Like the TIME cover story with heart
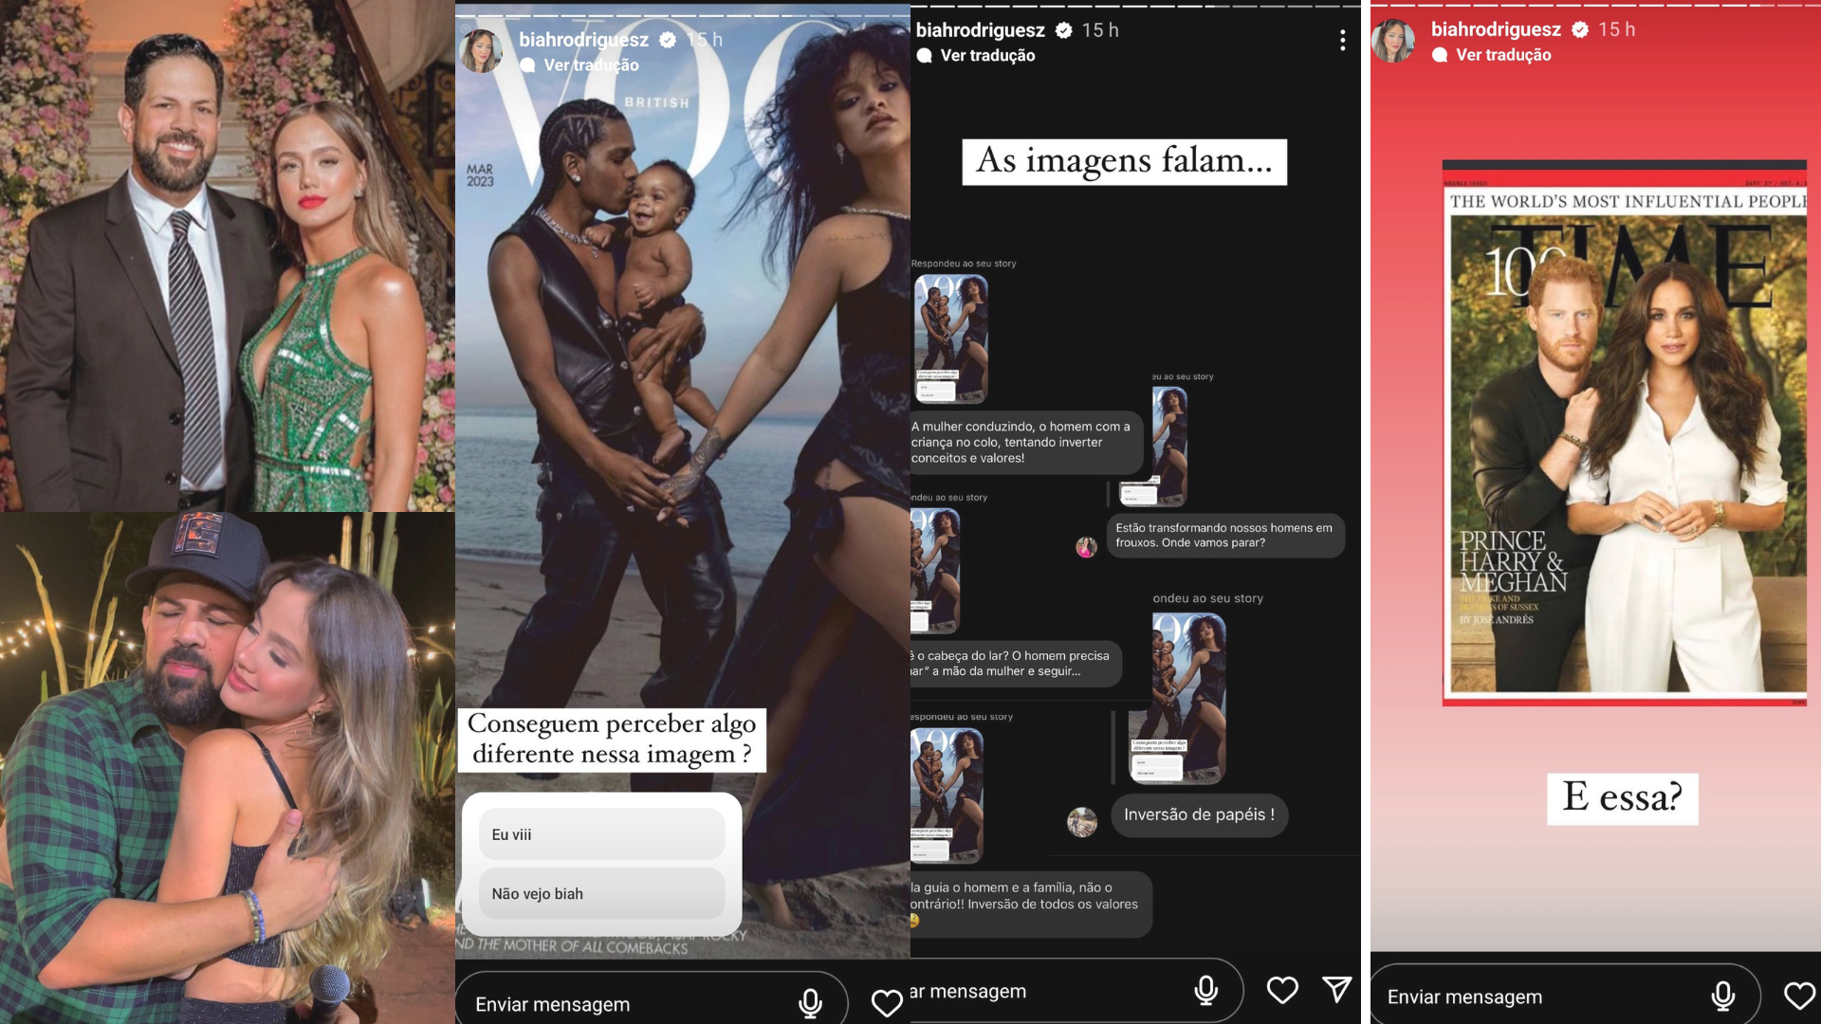The image size is (1821, 1024). click(1799, 997)
